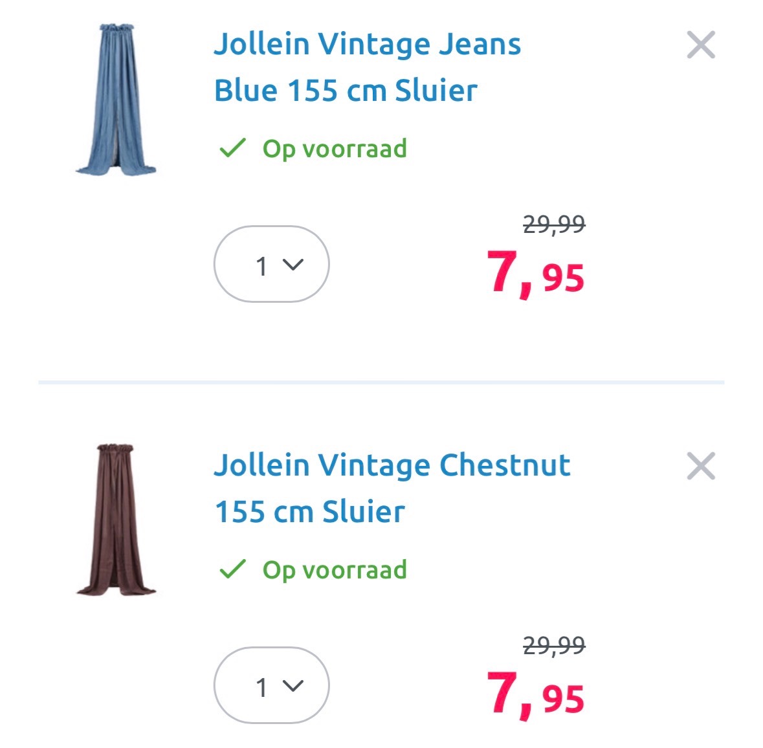The image size is (763, 748).
Task: Click the brown veil product thumbnail
Action: [x=116, y=518]
